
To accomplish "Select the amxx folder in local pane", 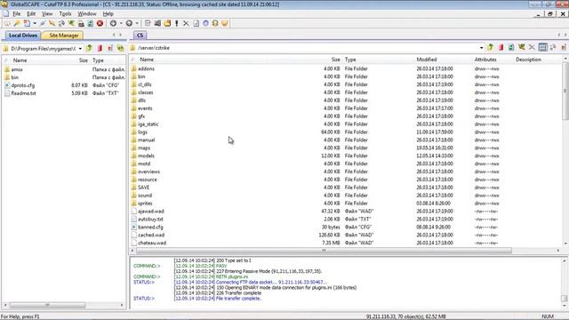I will (x=17, y=69).
